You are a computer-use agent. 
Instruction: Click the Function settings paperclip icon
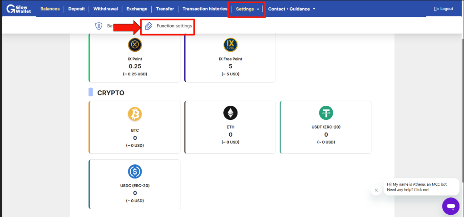148,26
